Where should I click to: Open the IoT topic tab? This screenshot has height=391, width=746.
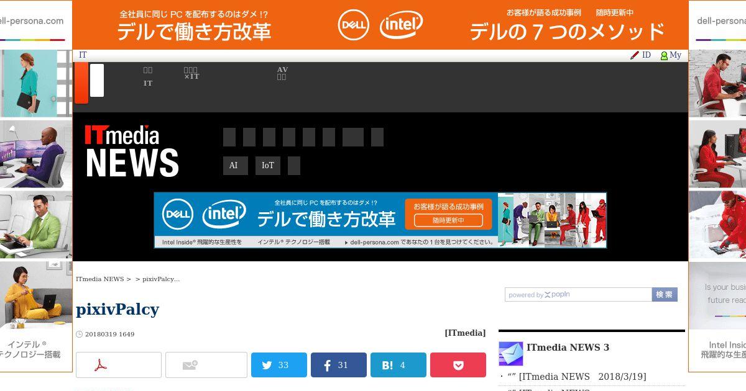click(x=268, y=166)
